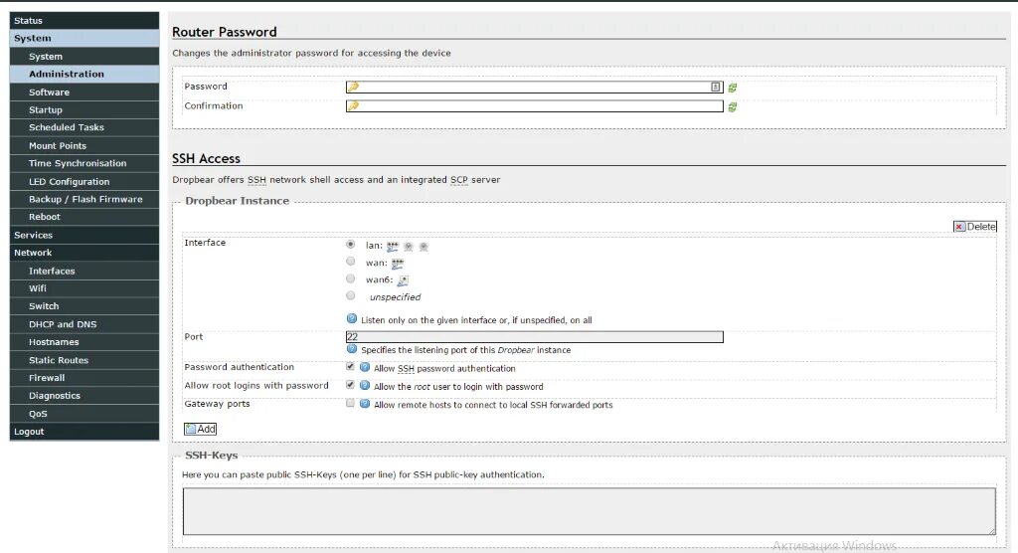Viewport: 1018px width, 553px height.
Task: Click the wan6 interface icon
Action: click(403, 280)
